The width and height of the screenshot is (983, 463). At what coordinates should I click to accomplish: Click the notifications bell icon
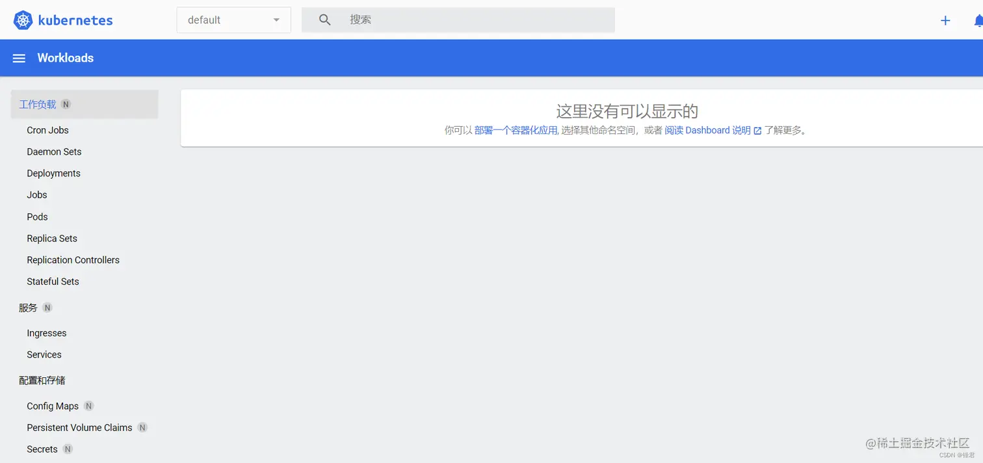click(x=978, y=20)
